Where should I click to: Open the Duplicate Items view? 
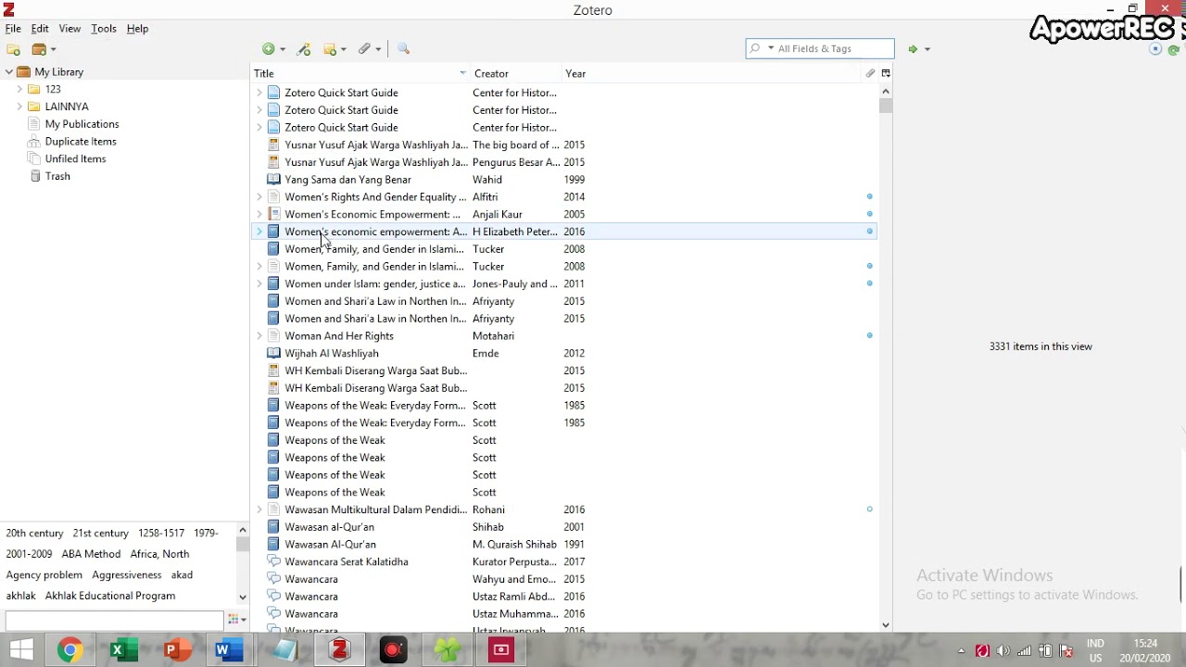[x=81, y=142]
